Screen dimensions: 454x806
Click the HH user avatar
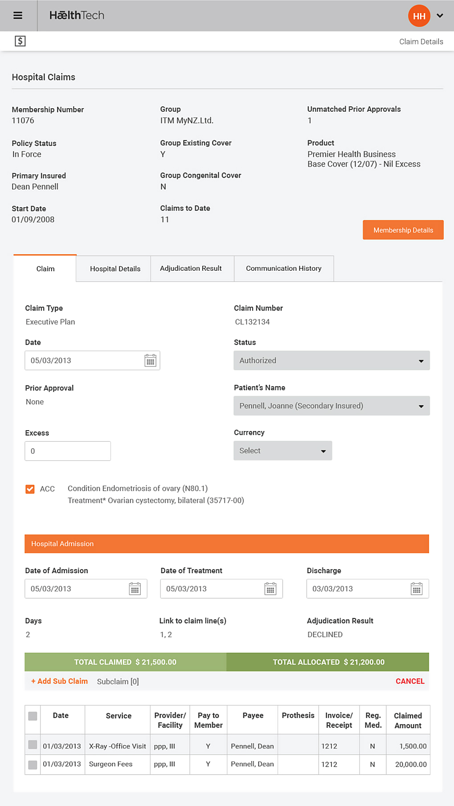419,16
